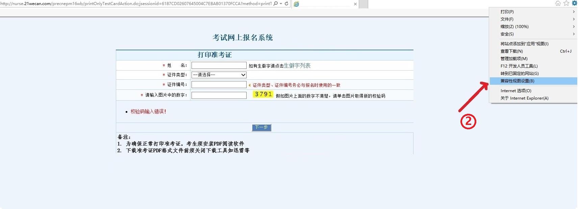Expand the 证件类型 dropdown
Image resolution: width=579 pixels, height=209 pixels.
click(x=219, y=75)
